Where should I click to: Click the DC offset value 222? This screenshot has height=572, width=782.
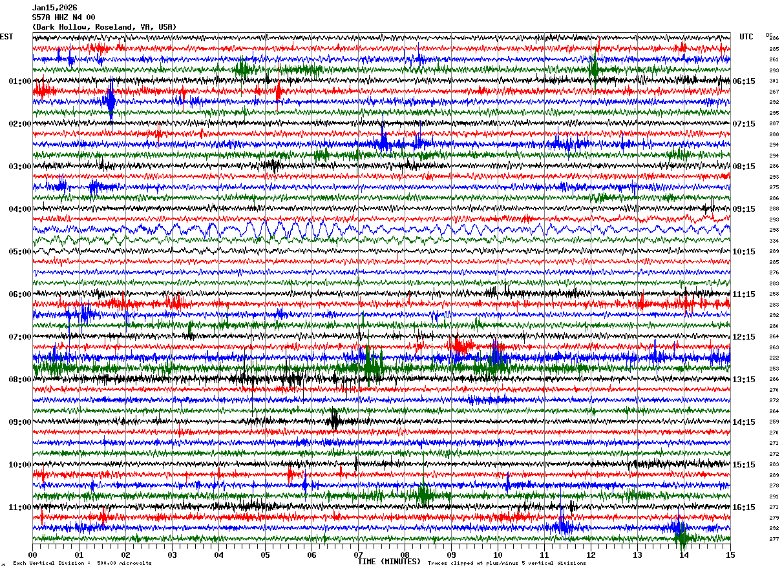[x=774, y=358]
